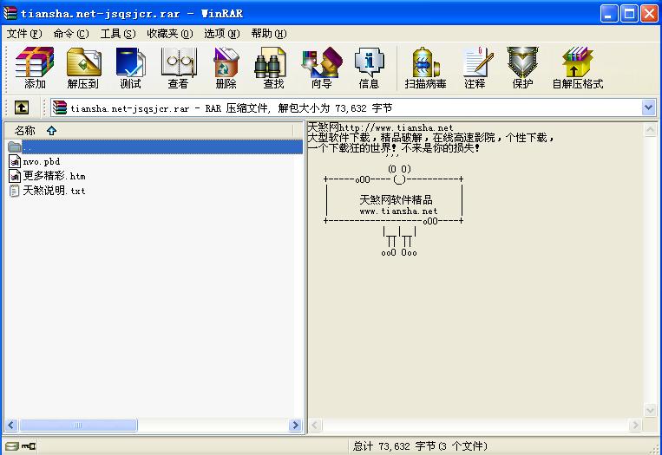Open the address bar dropdown arrow

(648, 108)
